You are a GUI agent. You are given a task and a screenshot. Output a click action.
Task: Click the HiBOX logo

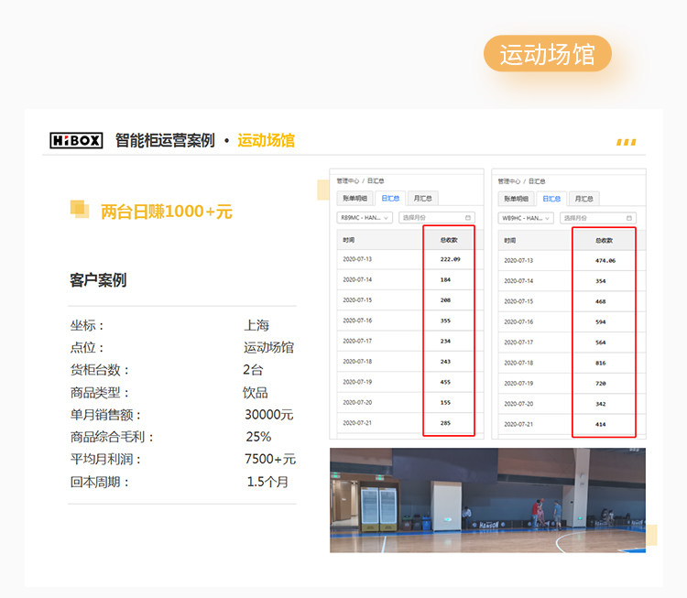(76, 141)
